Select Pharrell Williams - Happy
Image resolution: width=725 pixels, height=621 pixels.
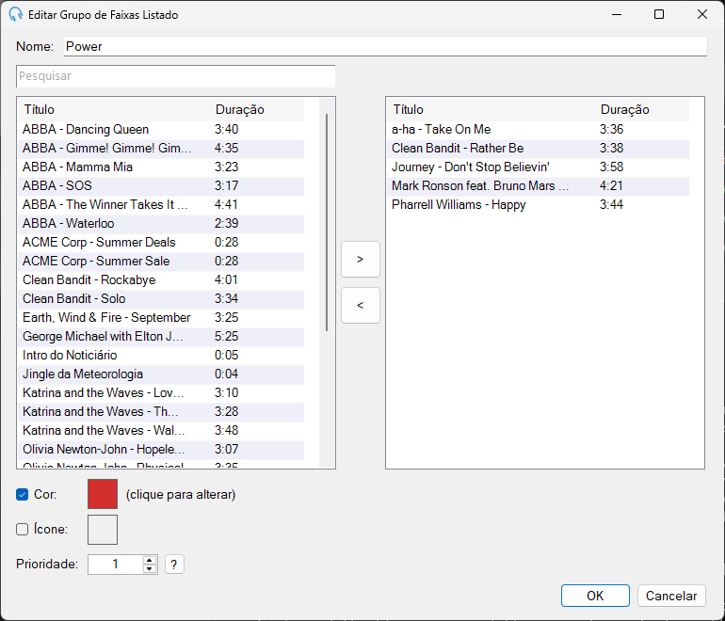539,205
